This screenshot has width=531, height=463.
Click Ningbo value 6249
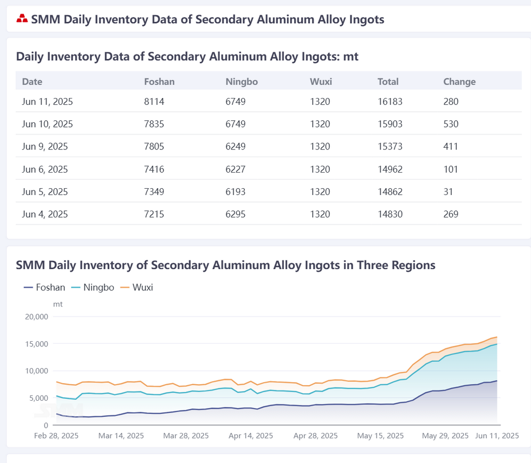coord(235,147)
